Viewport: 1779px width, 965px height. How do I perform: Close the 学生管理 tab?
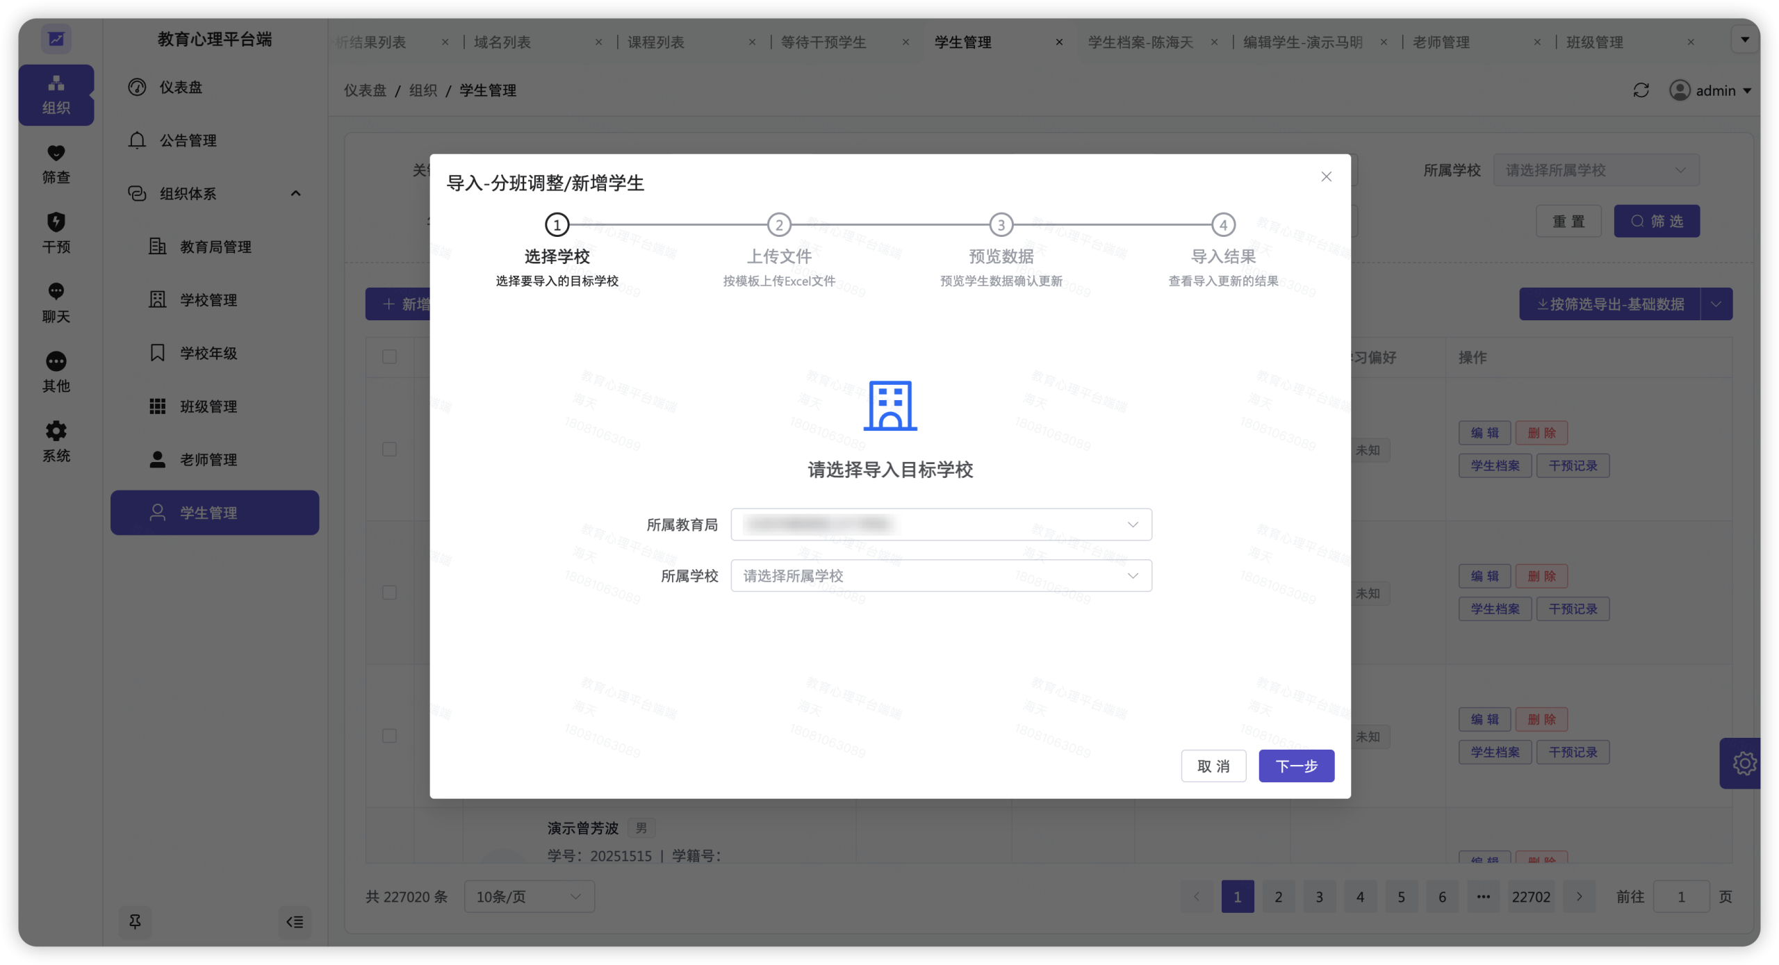point(1058,42)
